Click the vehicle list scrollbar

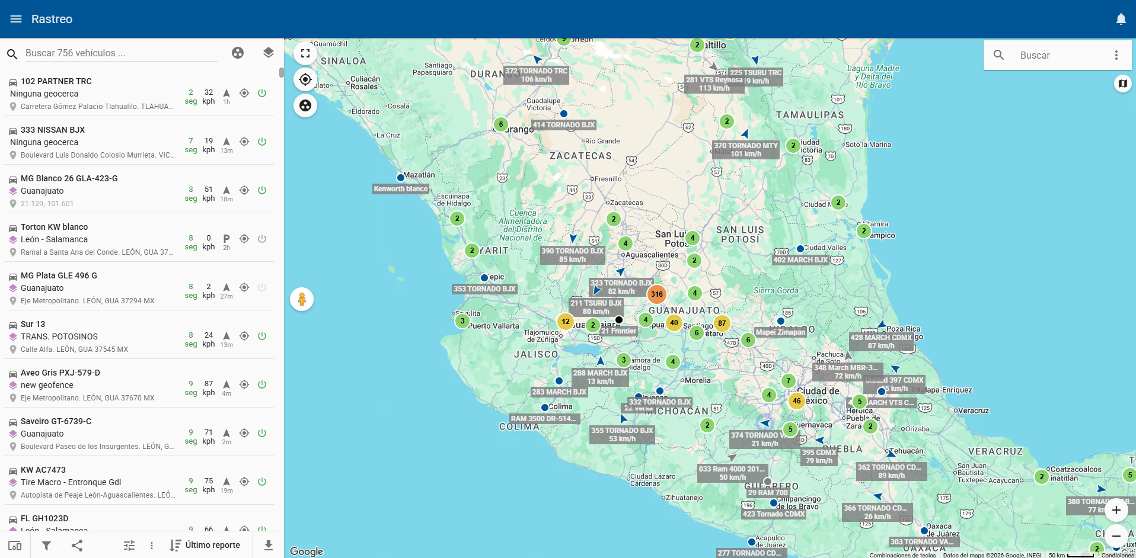(x=281, y=72)
